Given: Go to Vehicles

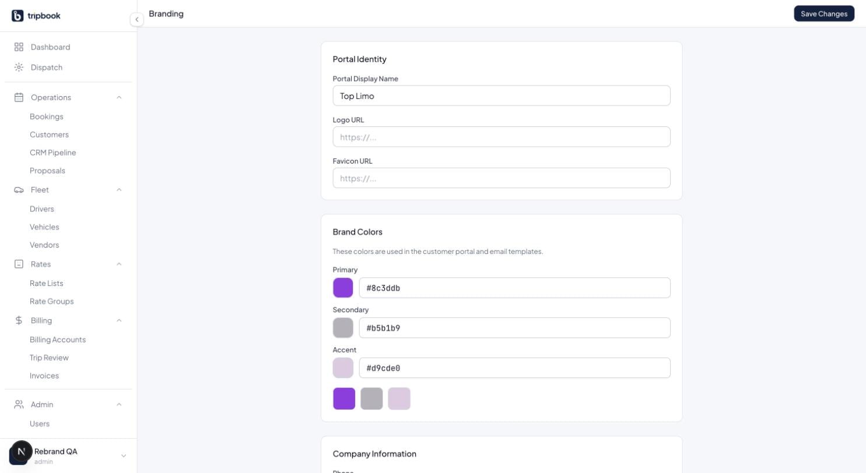Looking at the screenshot, I should coord(44,227).
